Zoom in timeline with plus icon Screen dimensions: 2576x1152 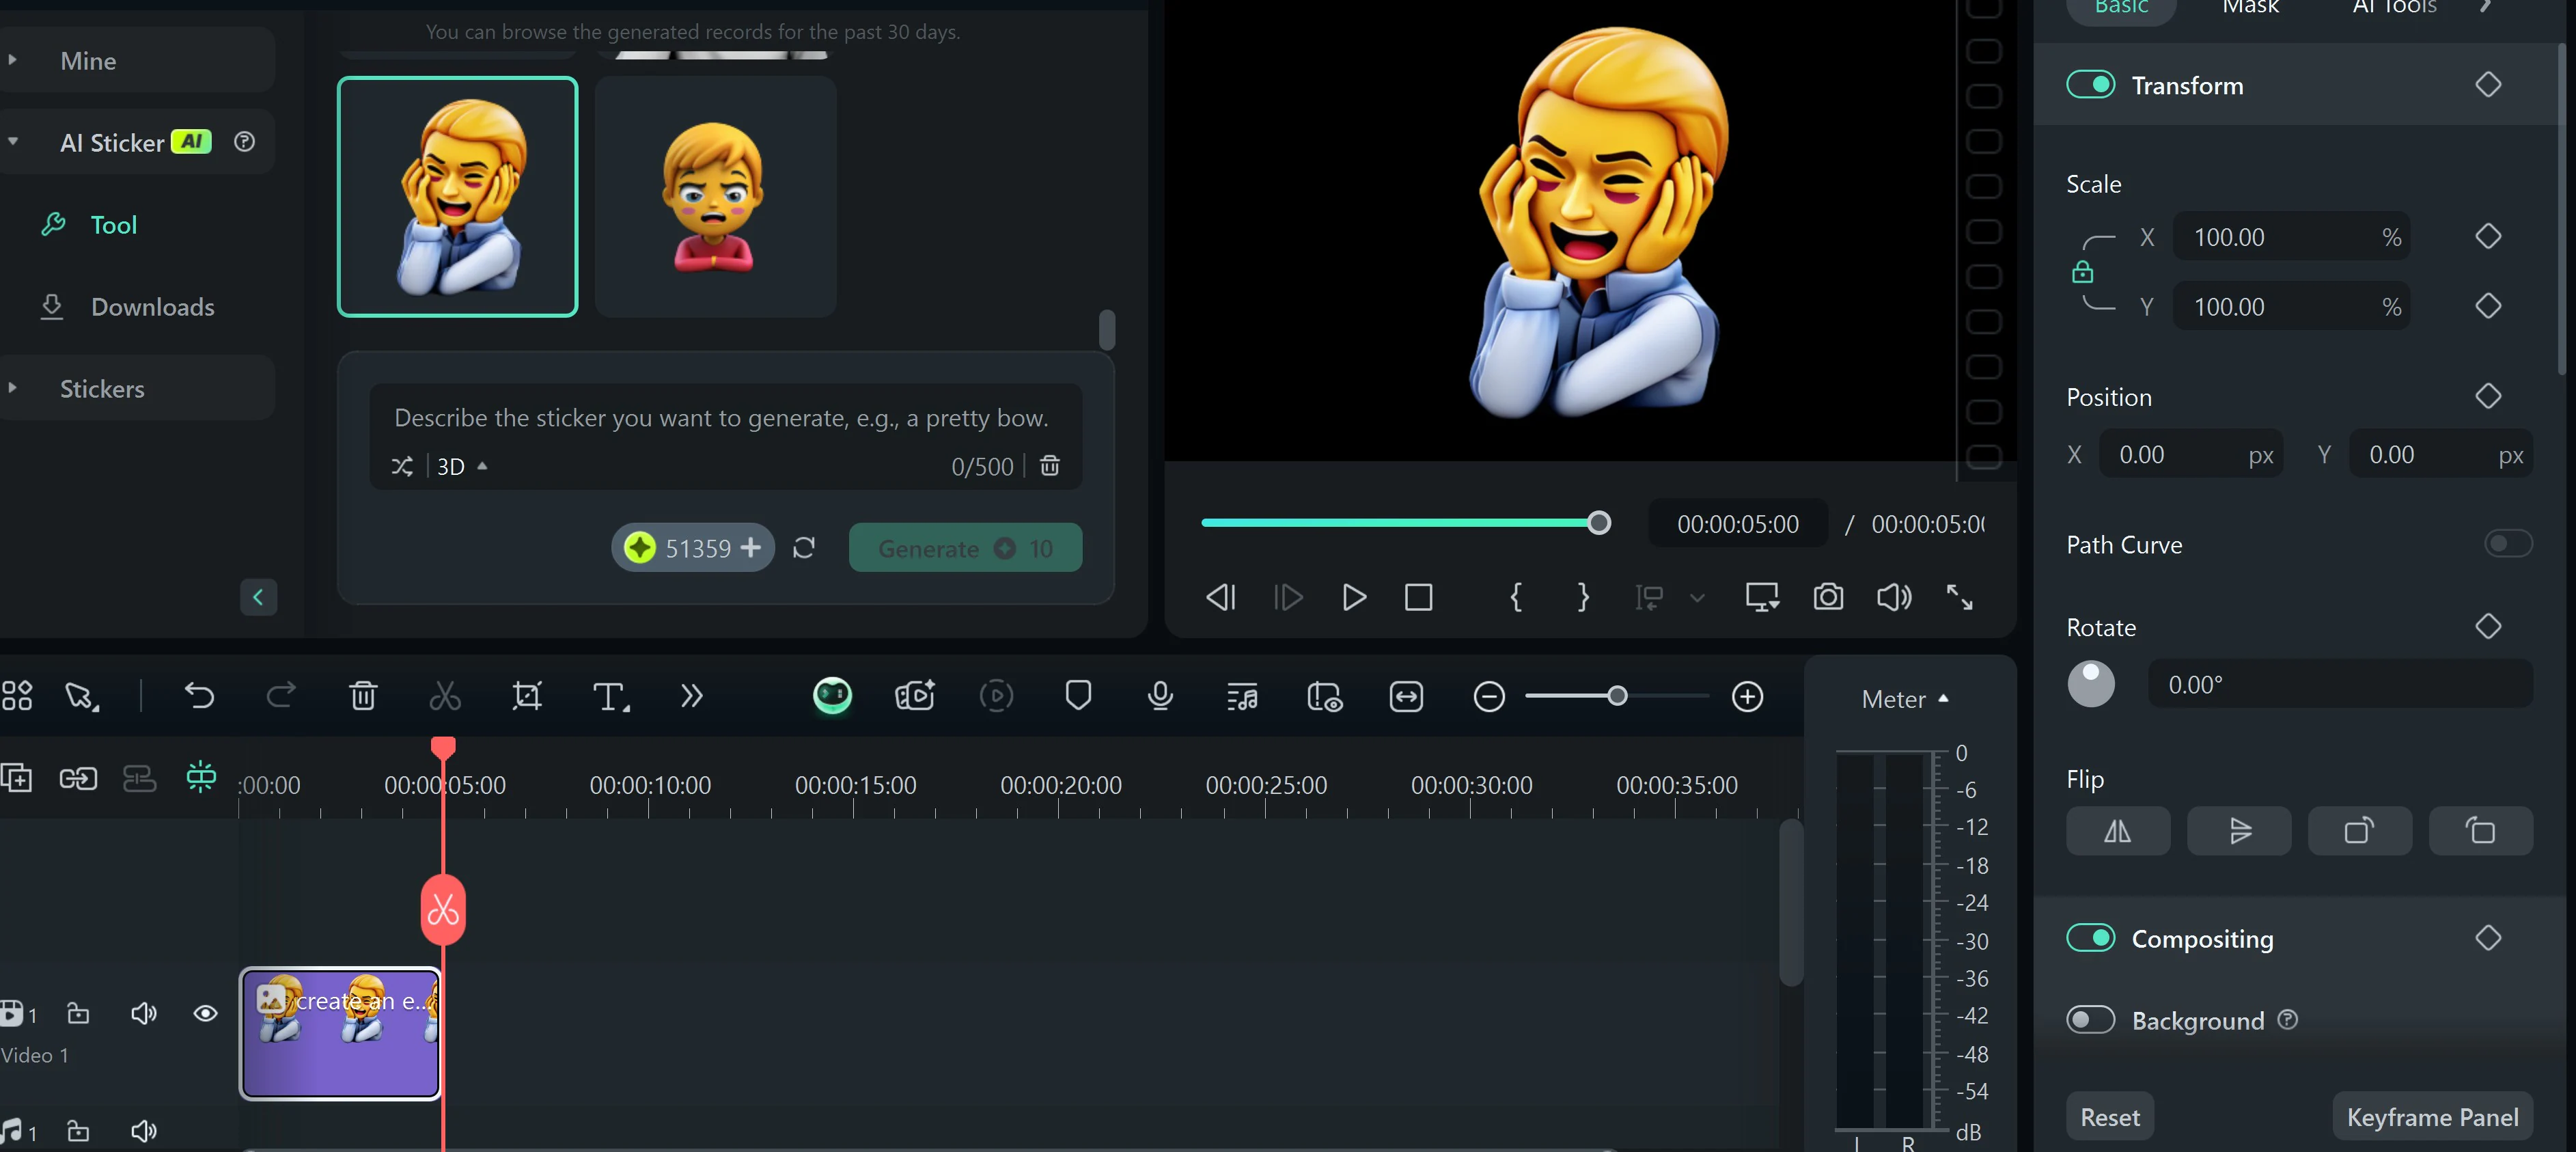tap(1747, 697)
